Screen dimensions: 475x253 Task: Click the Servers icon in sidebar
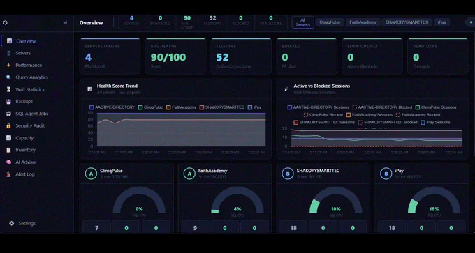9,53
